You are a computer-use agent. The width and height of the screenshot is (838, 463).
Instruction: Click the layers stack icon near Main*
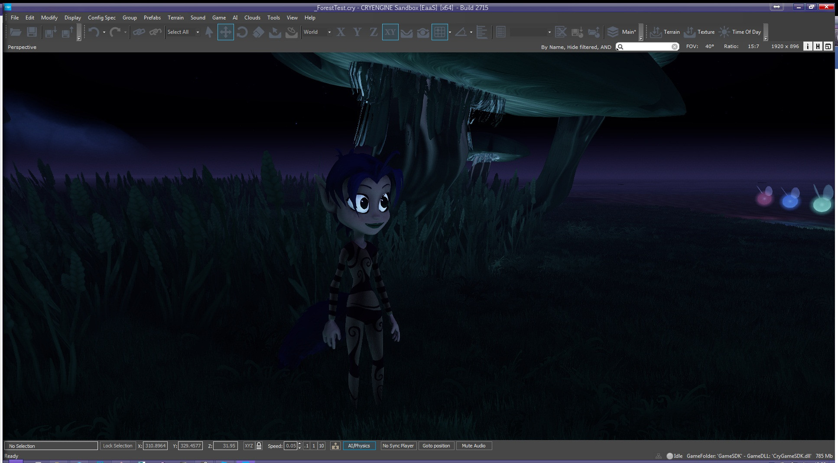click(x=612, y=32)
